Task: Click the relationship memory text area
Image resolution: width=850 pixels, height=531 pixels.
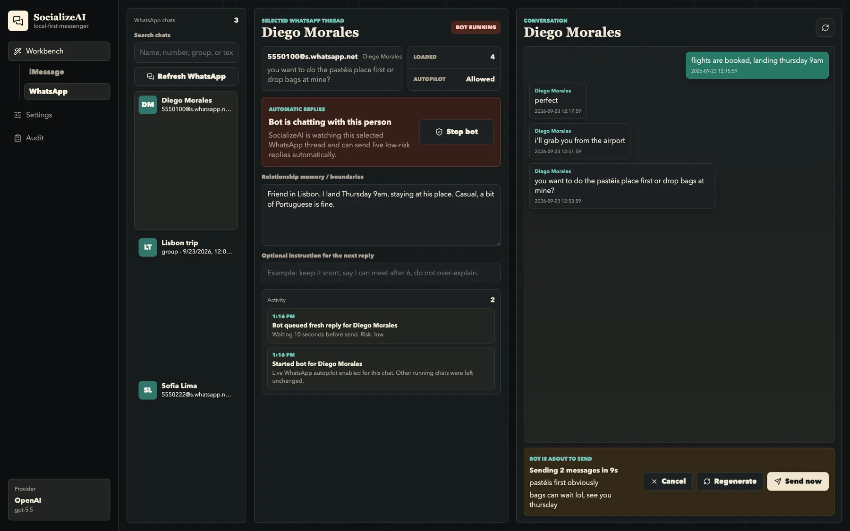Action: 381,215
